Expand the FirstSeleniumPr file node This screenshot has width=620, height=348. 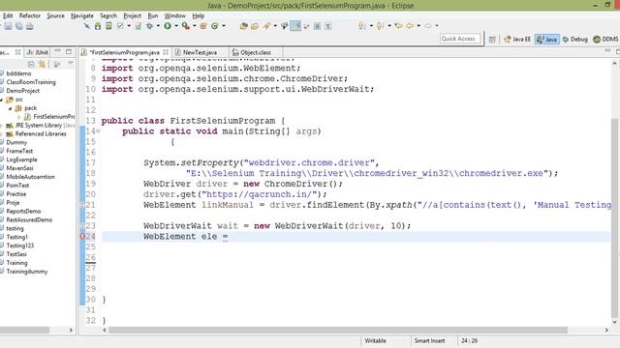point(19,117)
